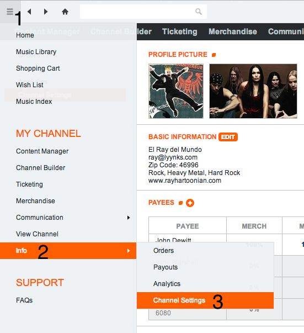The height and width of the screenshot is (333, 304).
Task: Select Music Index in side menu
Action: 34,102
